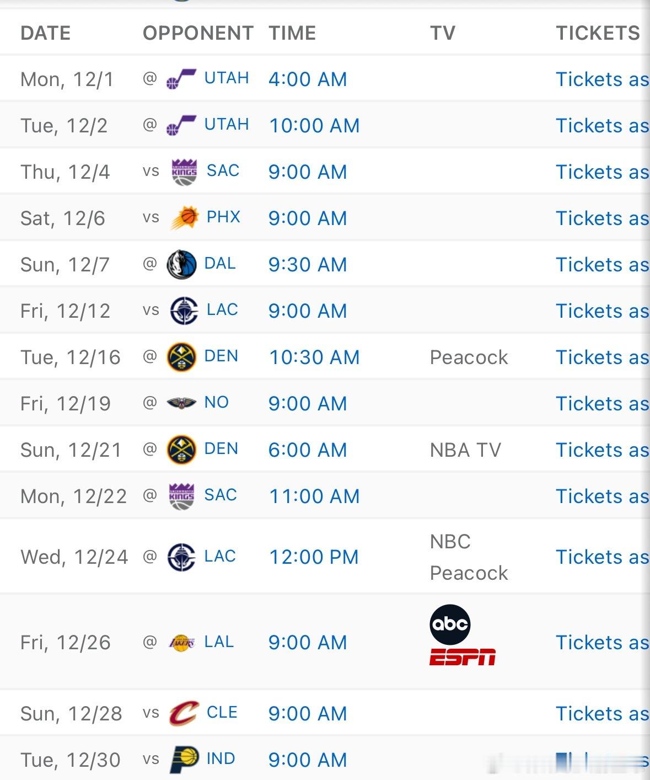Open the 6:00 AM game on Sun 12/21
This screenshot has height=780, width=650.
[308, 450]
